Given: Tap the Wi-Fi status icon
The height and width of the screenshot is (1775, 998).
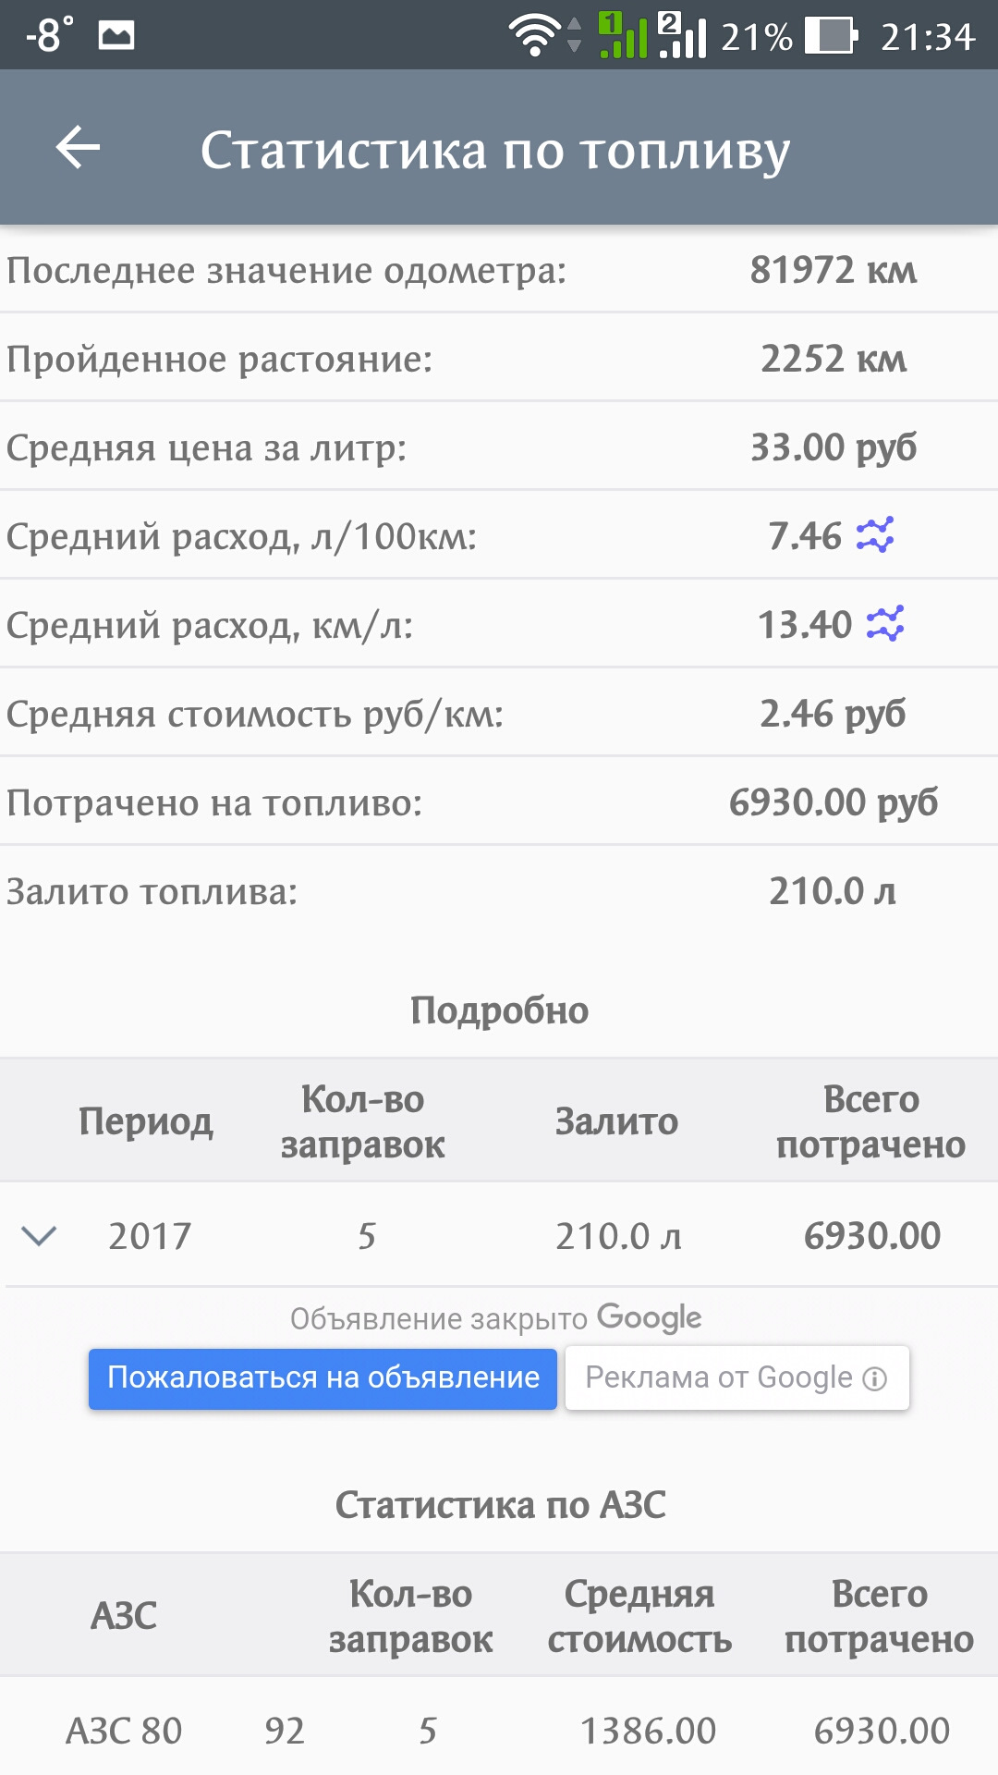Looking at the screenshot, I should click(533, 36).
